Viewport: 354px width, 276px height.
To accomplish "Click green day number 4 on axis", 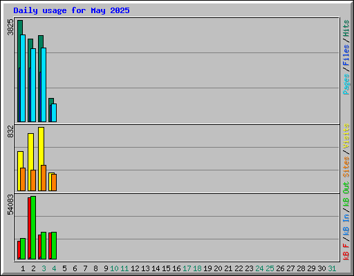I will click(x=54, y=268).
